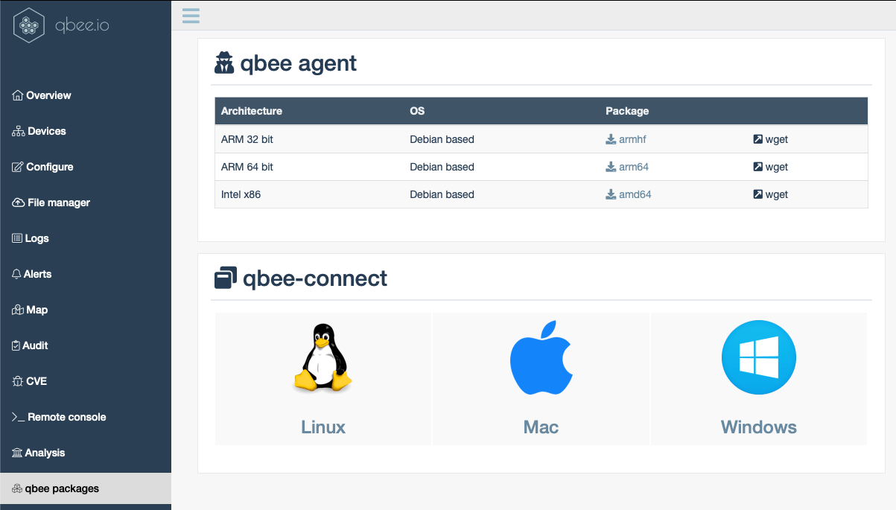Click the Audit clipboard icon

16,345
